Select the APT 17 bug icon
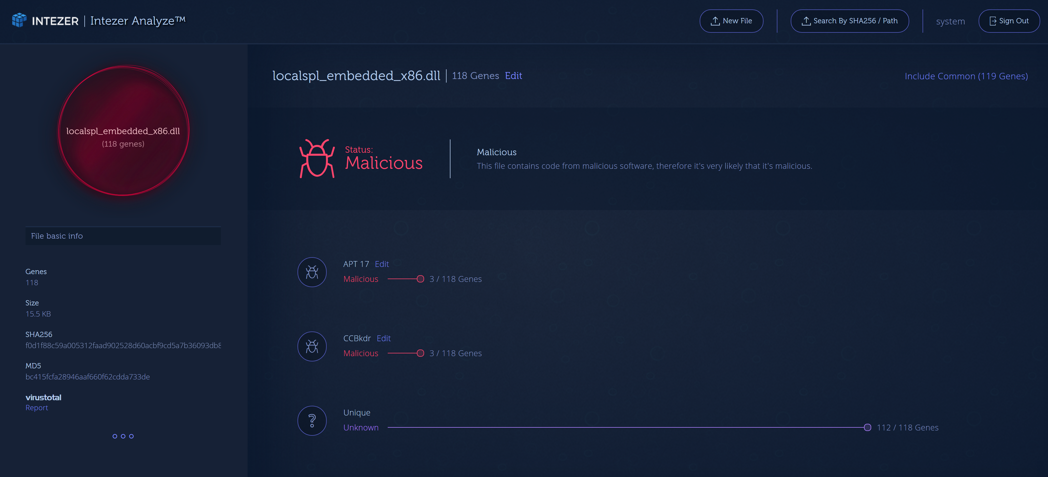Screen dimensions: 1048x477 (312, 272)
